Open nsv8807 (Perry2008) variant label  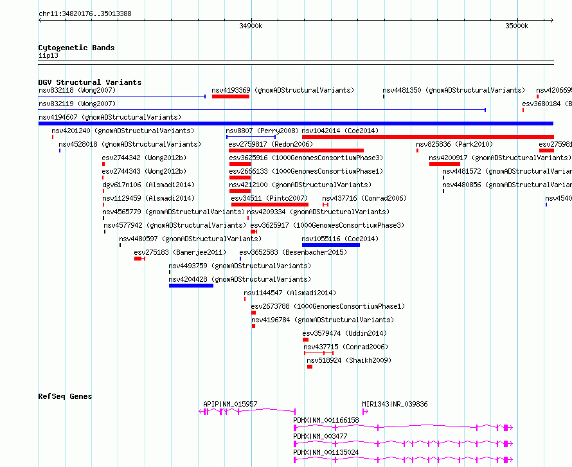coord(262,131)
